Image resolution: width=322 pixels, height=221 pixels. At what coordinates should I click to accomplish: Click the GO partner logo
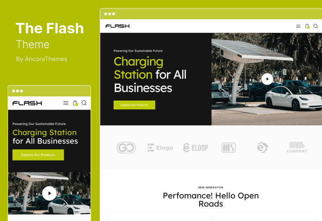[x=126, y=147]
